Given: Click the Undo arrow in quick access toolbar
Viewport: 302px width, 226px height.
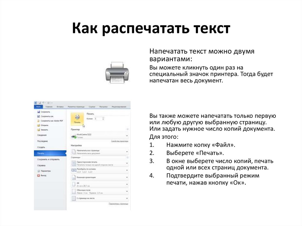Looking at the screenshot, I should click(43, 103).
